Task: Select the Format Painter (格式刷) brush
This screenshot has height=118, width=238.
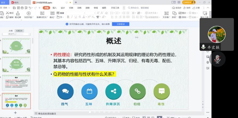Action: point(18,13)
